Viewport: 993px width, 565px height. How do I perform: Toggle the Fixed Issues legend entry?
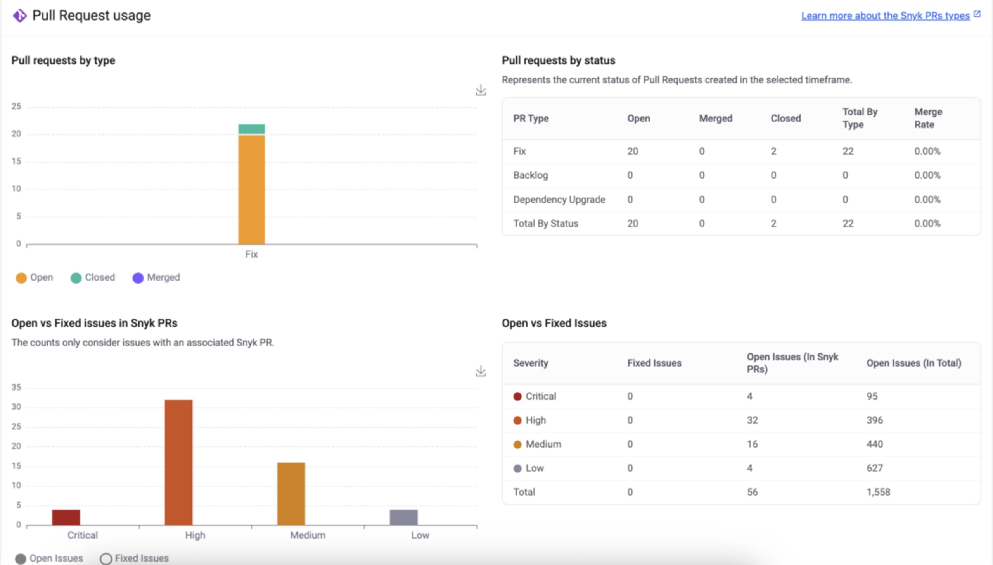[134, 558]
